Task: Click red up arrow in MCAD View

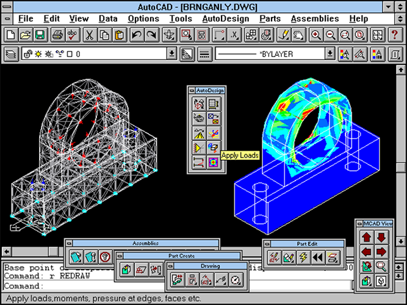Action: [367, 237]
